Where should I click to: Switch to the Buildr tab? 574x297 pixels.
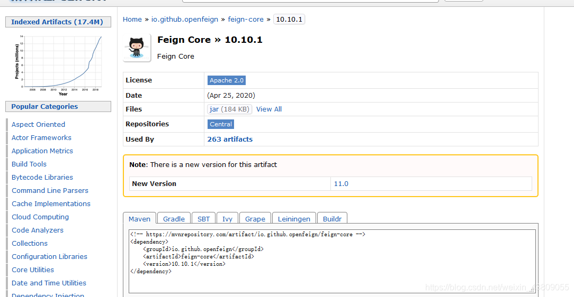[x=332, y=218]
